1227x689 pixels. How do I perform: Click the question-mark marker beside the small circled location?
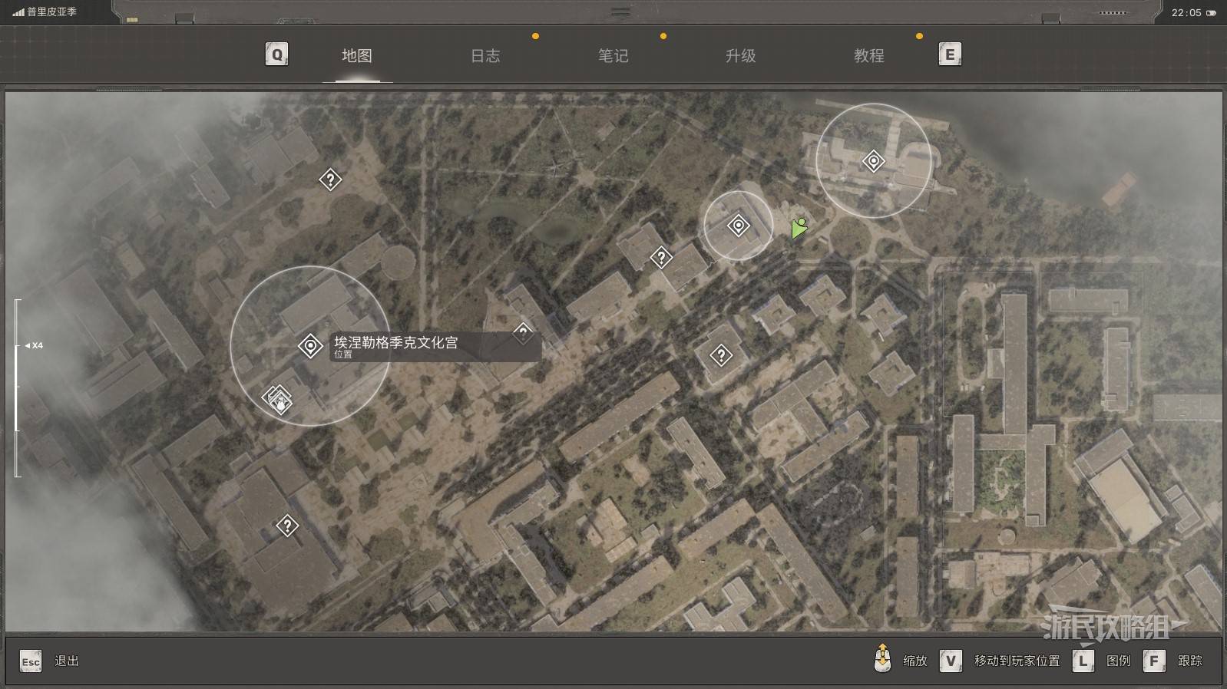point(661,257)
